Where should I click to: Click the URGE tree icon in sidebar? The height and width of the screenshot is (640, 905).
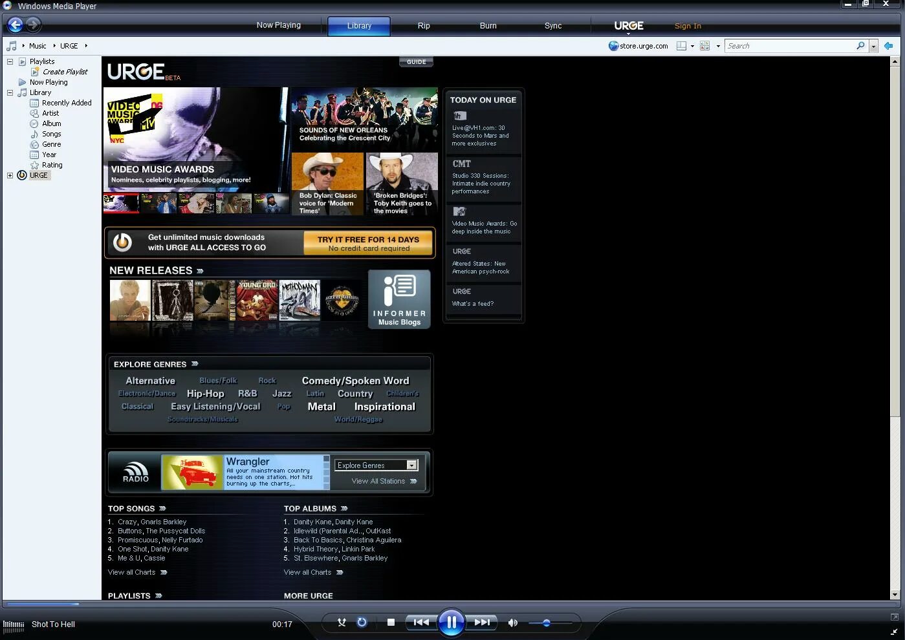click(21, 175)
